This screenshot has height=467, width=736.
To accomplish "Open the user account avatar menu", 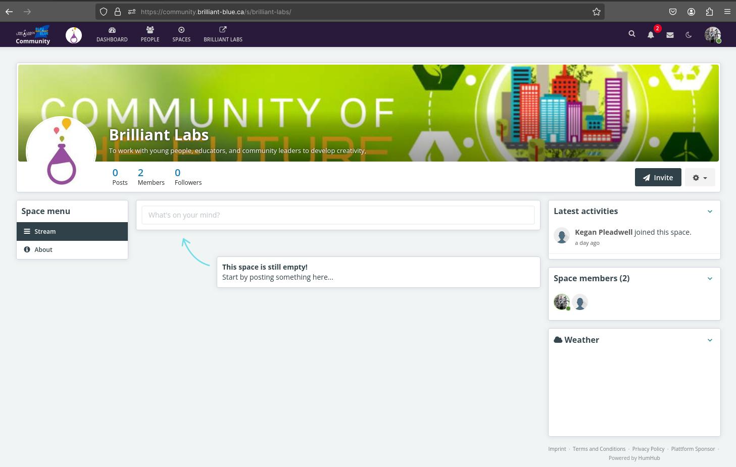I will tap(713, 35).
